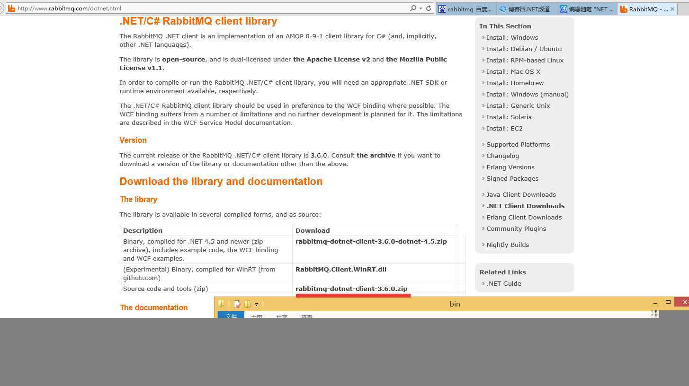Image resolution: width=689 pixels, height=386 pixels.
Task: Open Install: EC2 link
Action: click(504, 128)
